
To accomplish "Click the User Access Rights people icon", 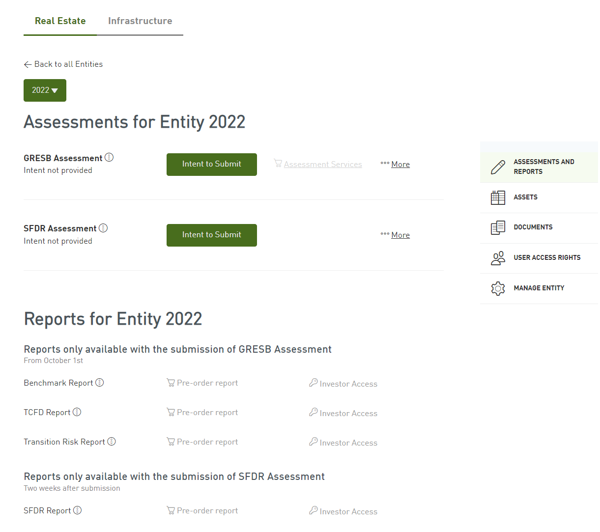I will 498,258.
